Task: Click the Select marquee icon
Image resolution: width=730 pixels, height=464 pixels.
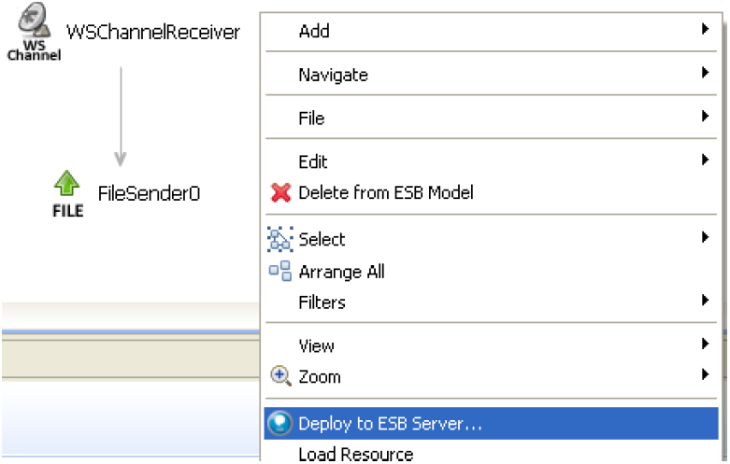Action: pos(280,240)
